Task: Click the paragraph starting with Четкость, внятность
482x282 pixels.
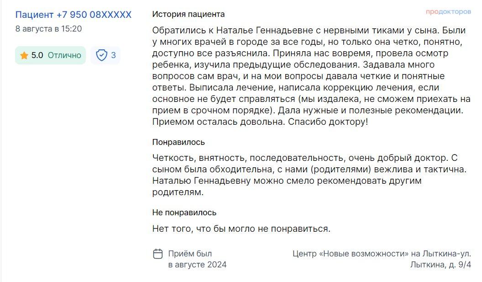Action: pos(309,175)
